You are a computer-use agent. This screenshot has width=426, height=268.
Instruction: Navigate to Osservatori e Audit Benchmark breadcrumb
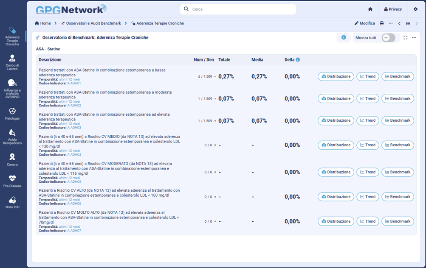(91, 23)
